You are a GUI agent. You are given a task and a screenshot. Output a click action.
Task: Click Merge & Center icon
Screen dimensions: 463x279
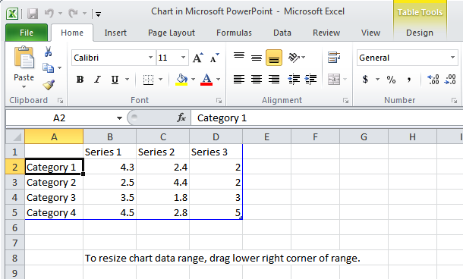[x=334, y=80]
